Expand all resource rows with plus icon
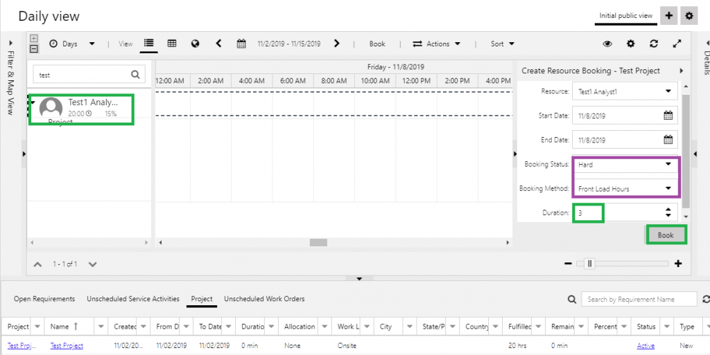Screen dimensions: 710x355 (34, 38)
